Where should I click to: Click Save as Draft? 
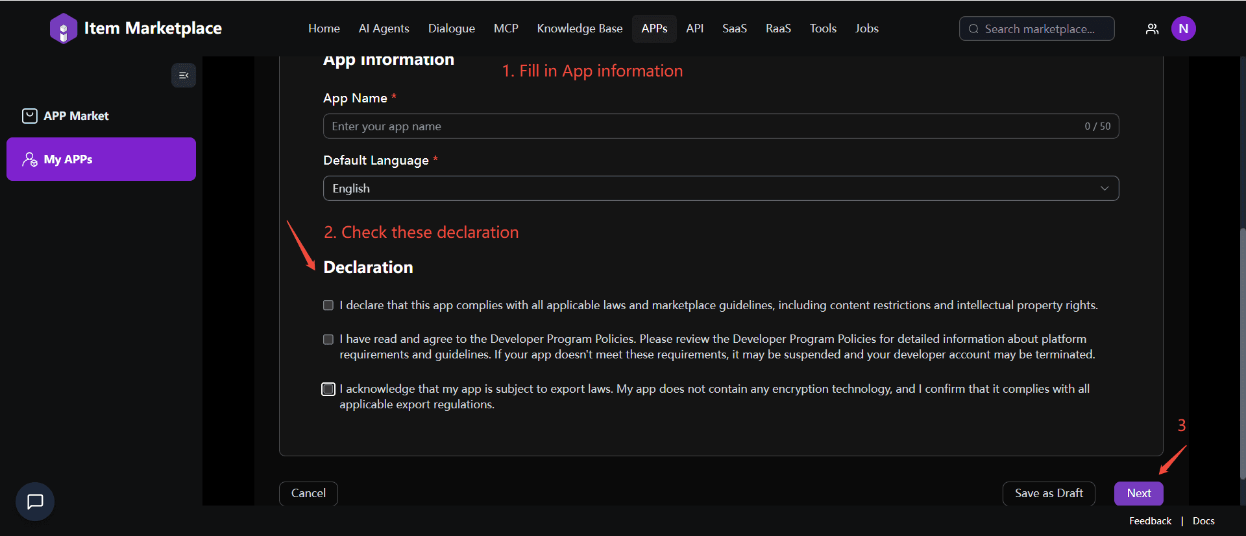point(1048,493)
